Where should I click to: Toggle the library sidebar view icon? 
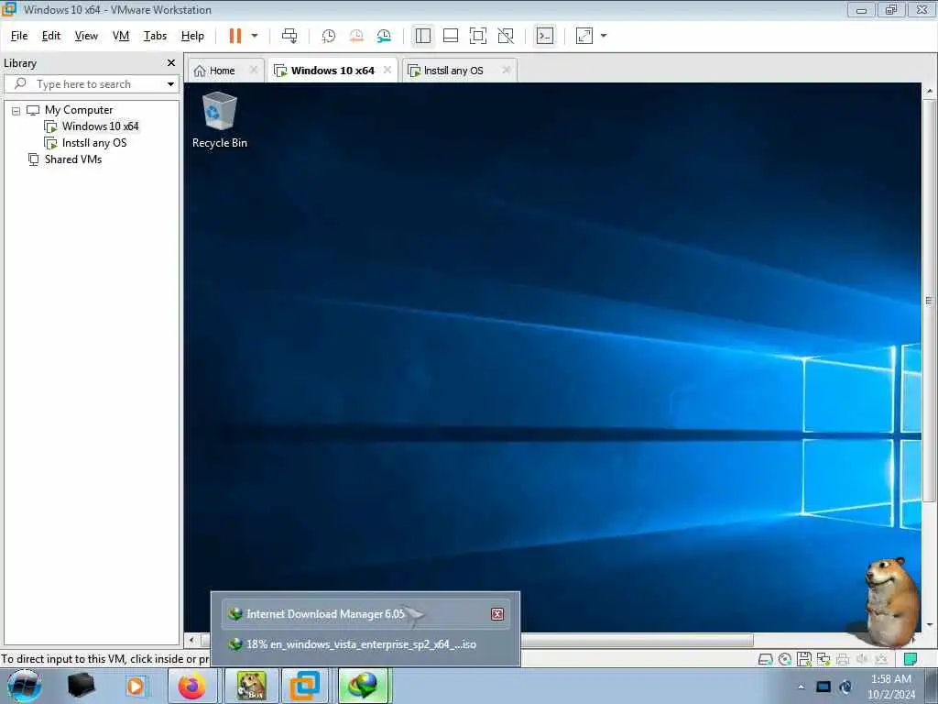pos(423,36)
